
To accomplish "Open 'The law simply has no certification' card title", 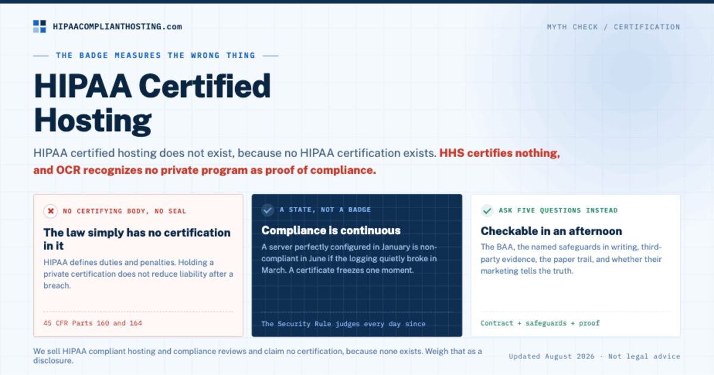I will [137, 239].
